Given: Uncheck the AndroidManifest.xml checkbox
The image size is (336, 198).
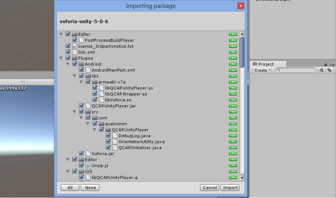Looking at the screenshot, I should pos(81,70).
